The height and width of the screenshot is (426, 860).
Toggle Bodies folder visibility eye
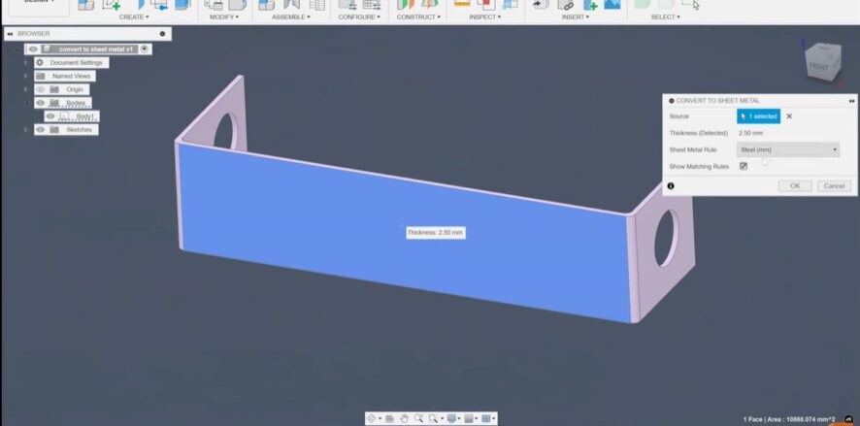(41, 103)
